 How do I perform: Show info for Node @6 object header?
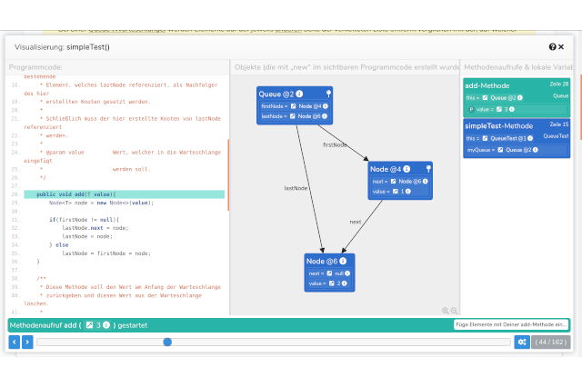point(343,261)
